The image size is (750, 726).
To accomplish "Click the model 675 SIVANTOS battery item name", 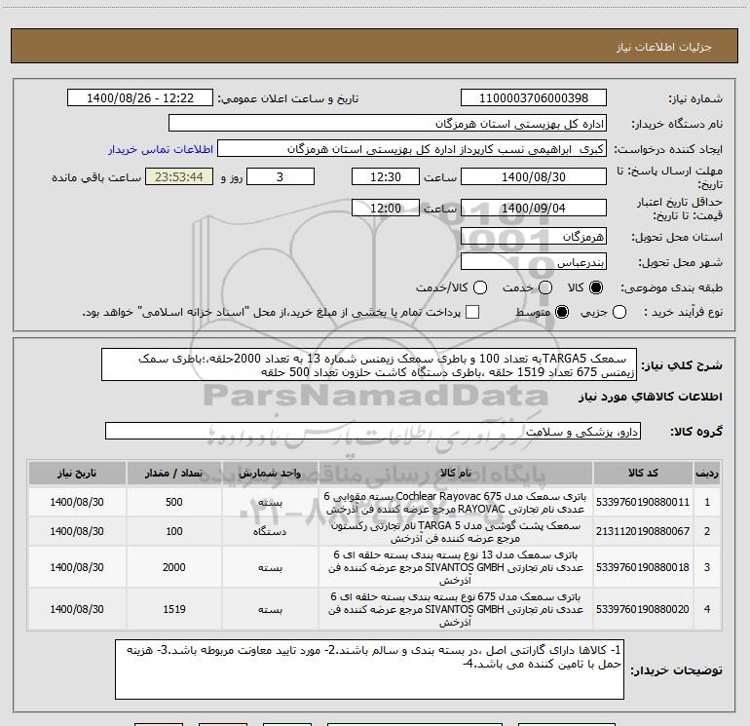I will point(456,609).
